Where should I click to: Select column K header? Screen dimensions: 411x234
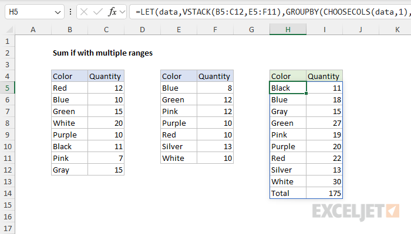(x=395, y=29)
